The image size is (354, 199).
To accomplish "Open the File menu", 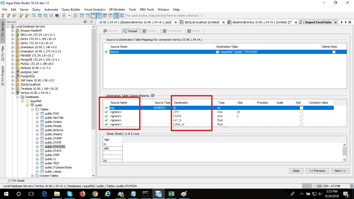I will tap(5, 10).
